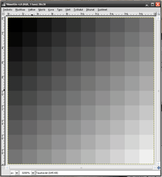Toggle Quick Mask button at bottom left
This screenshot has width=162, height=177.
[3, 168]
